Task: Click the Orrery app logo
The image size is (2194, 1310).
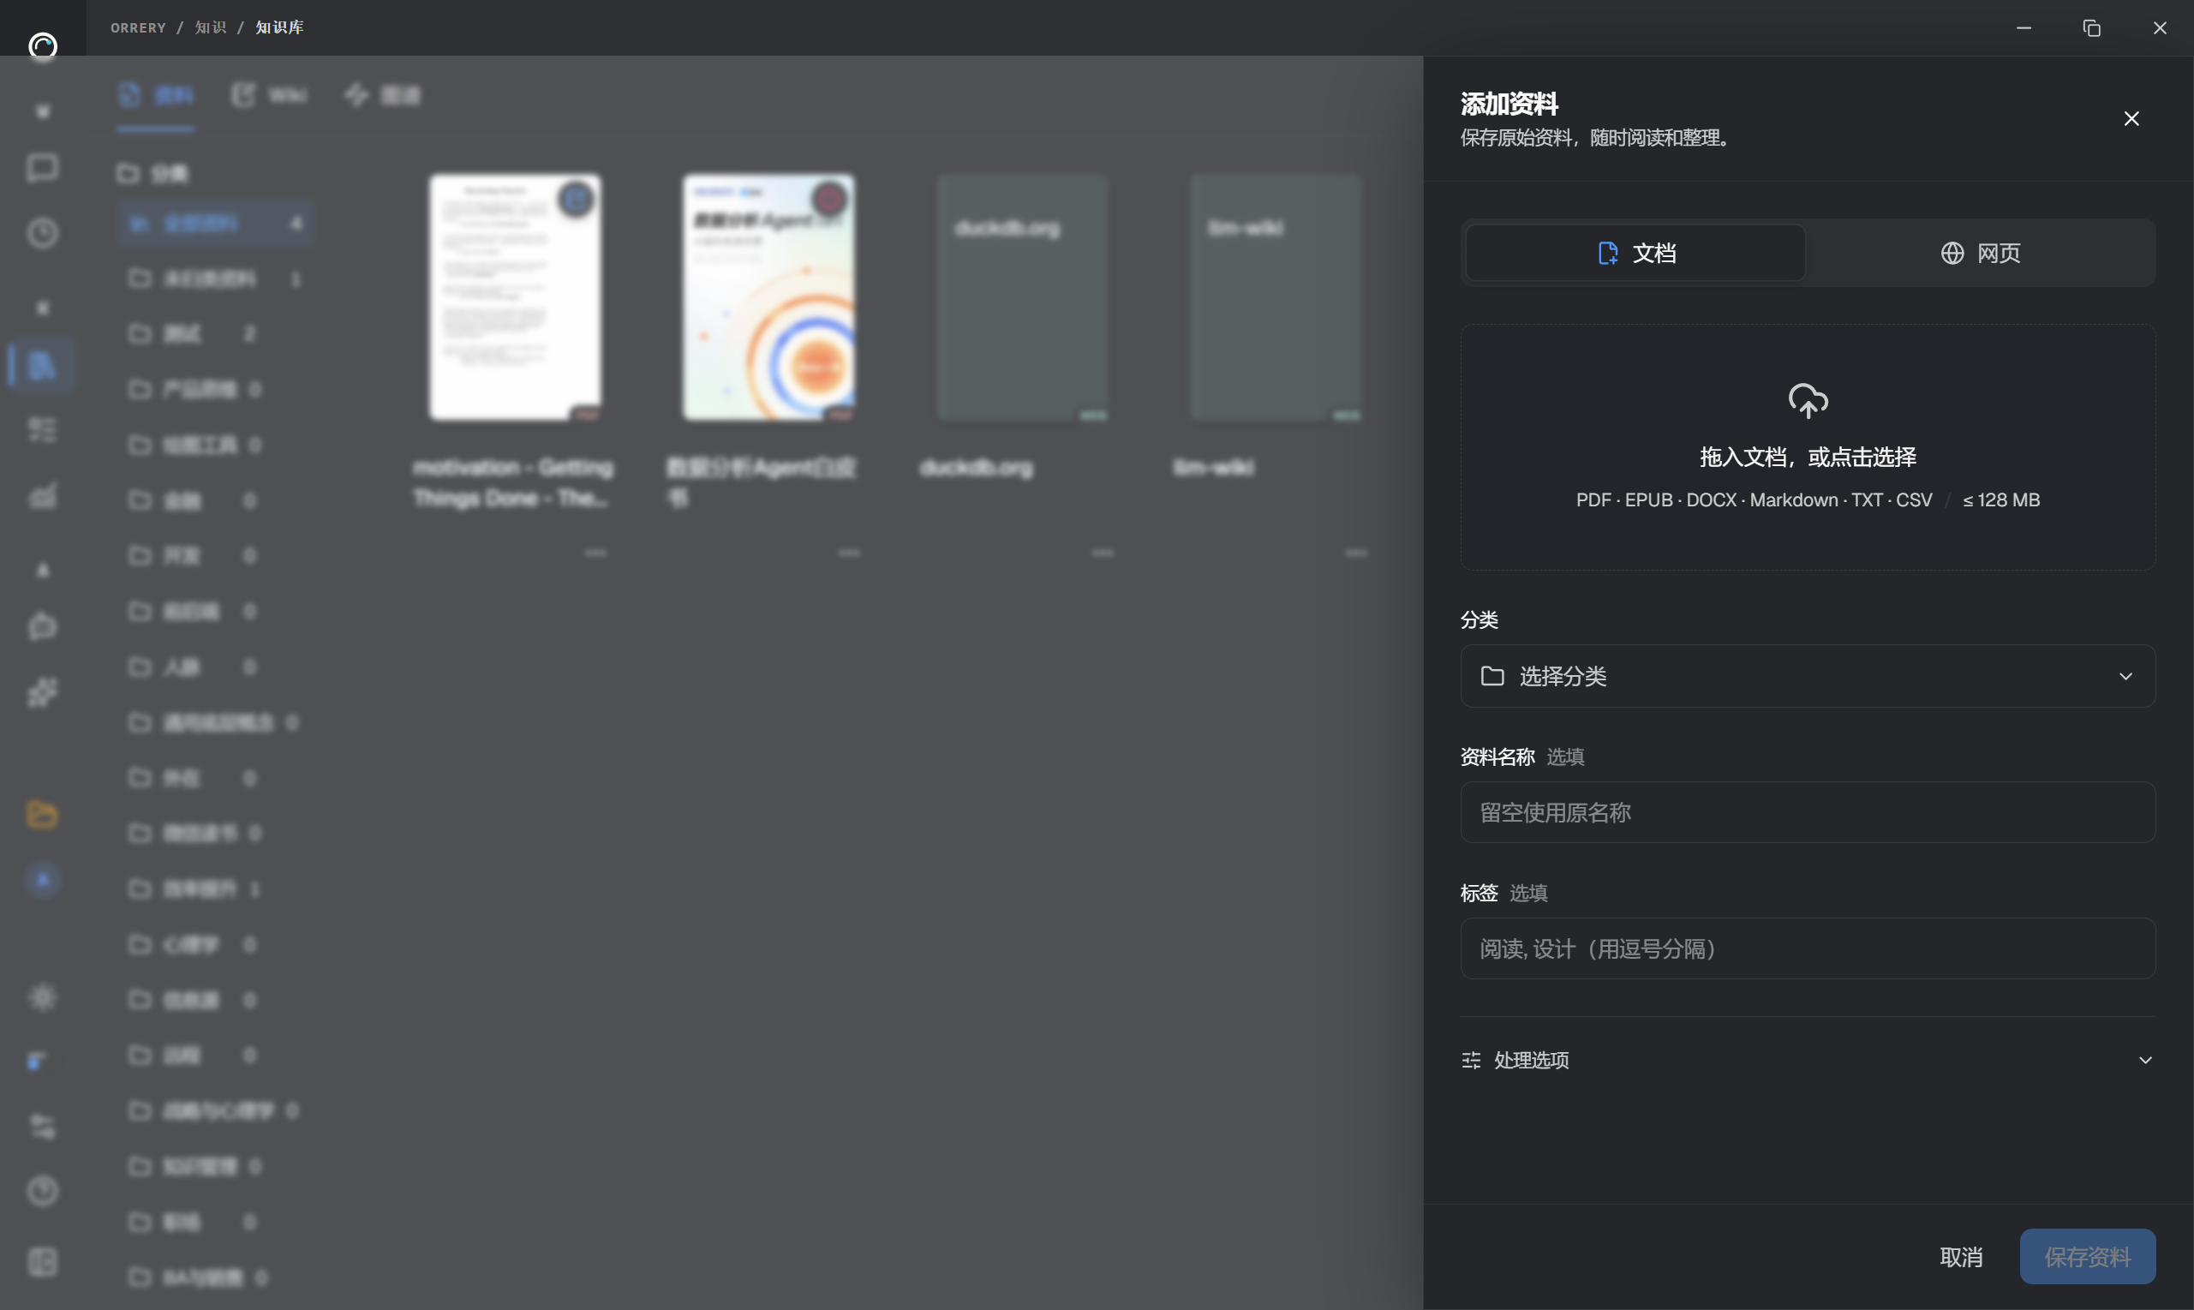Action: tap(42, 45)
